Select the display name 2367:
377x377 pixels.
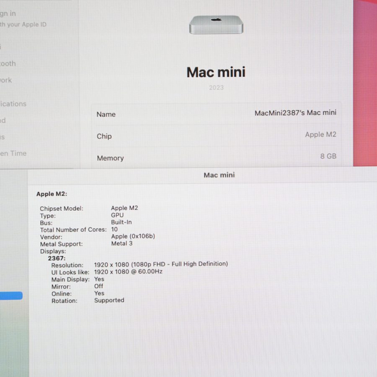[57, 258]
